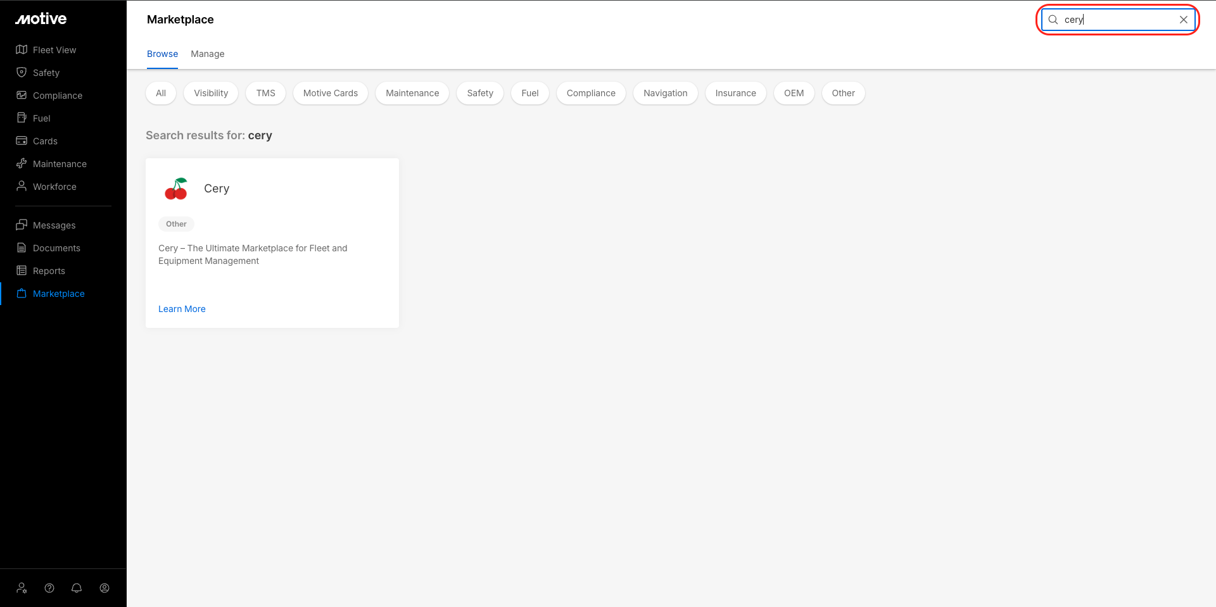Click the Messages icon in sidebar
This screenshot has height=607, width=1216.
(22, 225)
